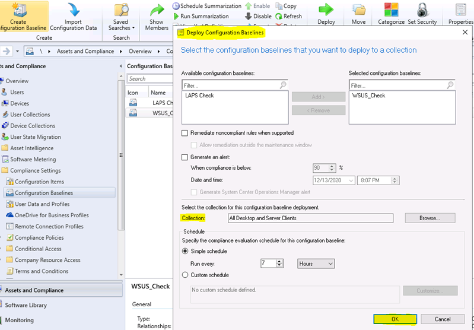Select Users node in navigation tree
This screenshot has width=474, height=330.
click(x=17, y=92)
